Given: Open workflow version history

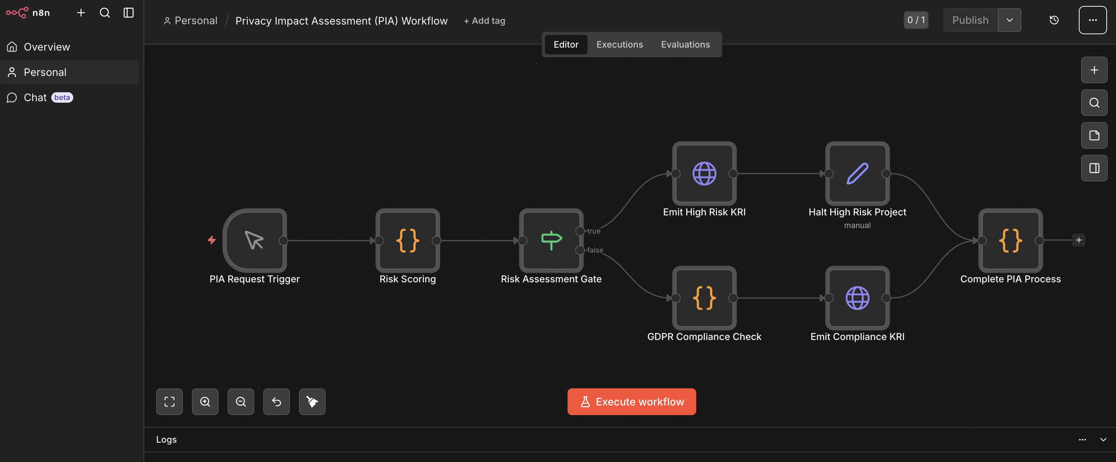Looking at the screenshot, I should click(x=1054, y=20).
